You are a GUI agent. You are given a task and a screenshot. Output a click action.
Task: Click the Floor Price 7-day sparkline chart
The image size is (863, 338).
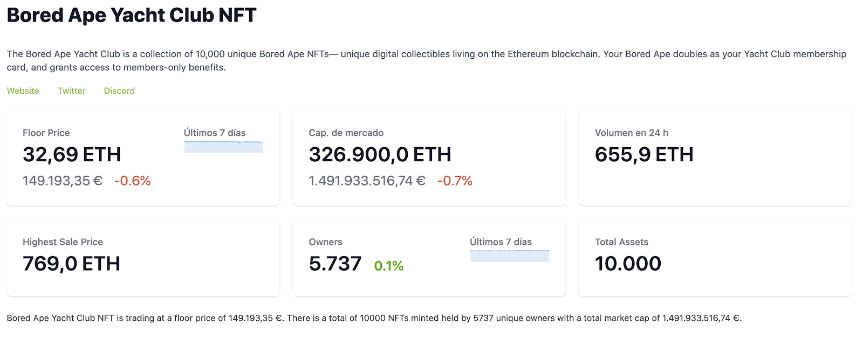(223, 147)
